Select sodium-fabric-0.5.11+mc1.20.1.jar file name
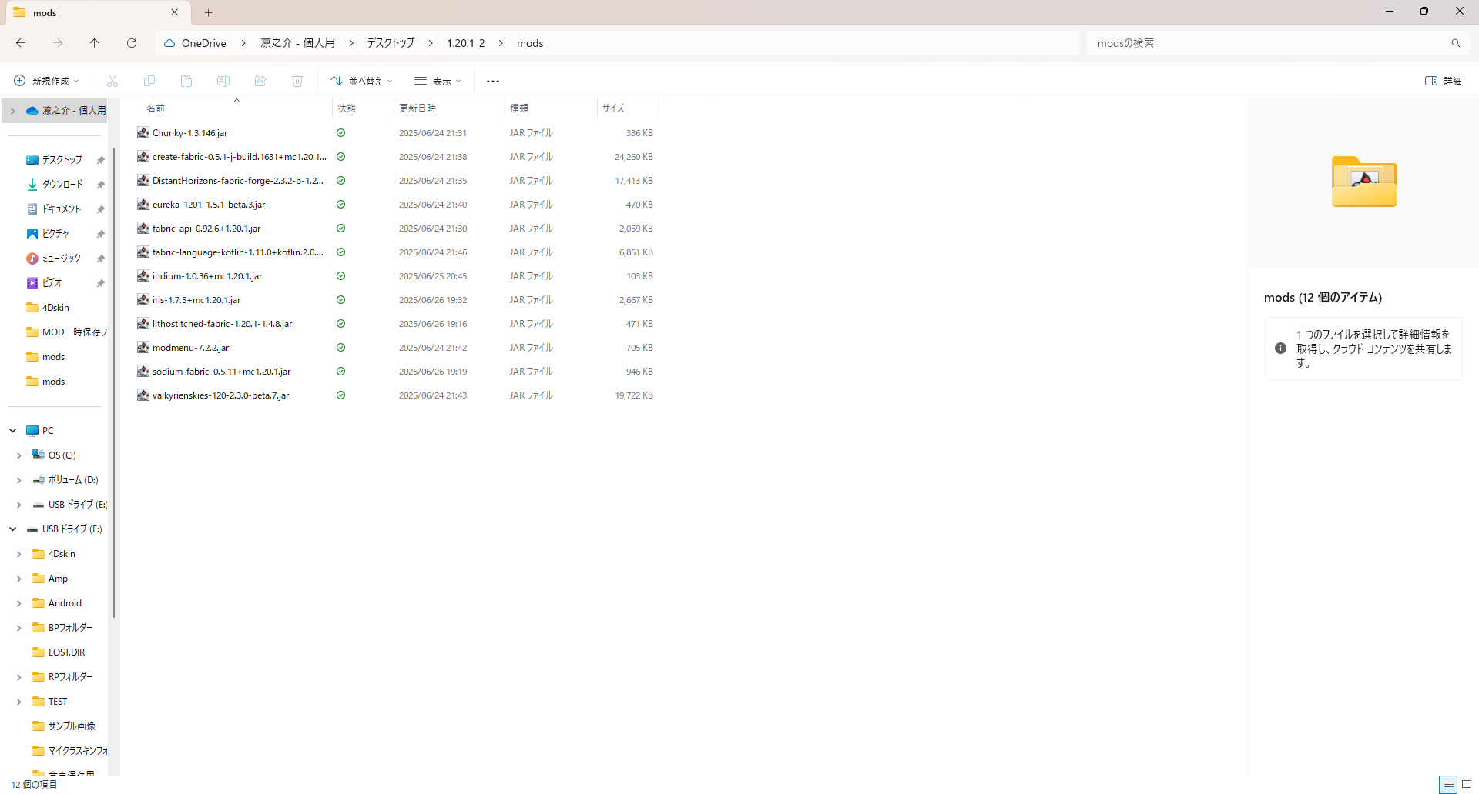The width and height of the screenshot is (1479, 794). pos(222,372)
